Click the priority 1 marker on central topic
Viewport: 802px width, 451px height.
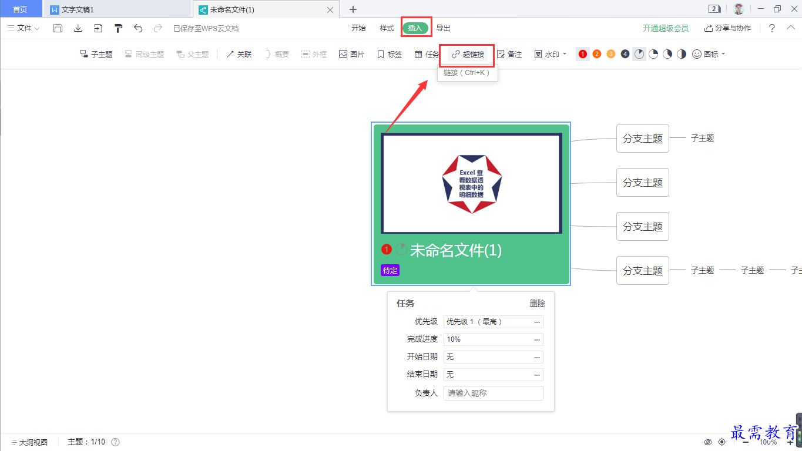pyautogui.click(x=386, y=250)
